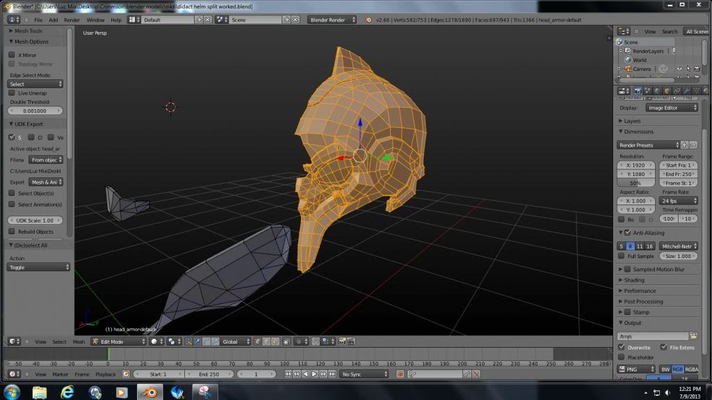Image resolution: width=712 pixels, height=400 pixels.
Task: Open the object properties cube icon
Action: click(667, 90)
